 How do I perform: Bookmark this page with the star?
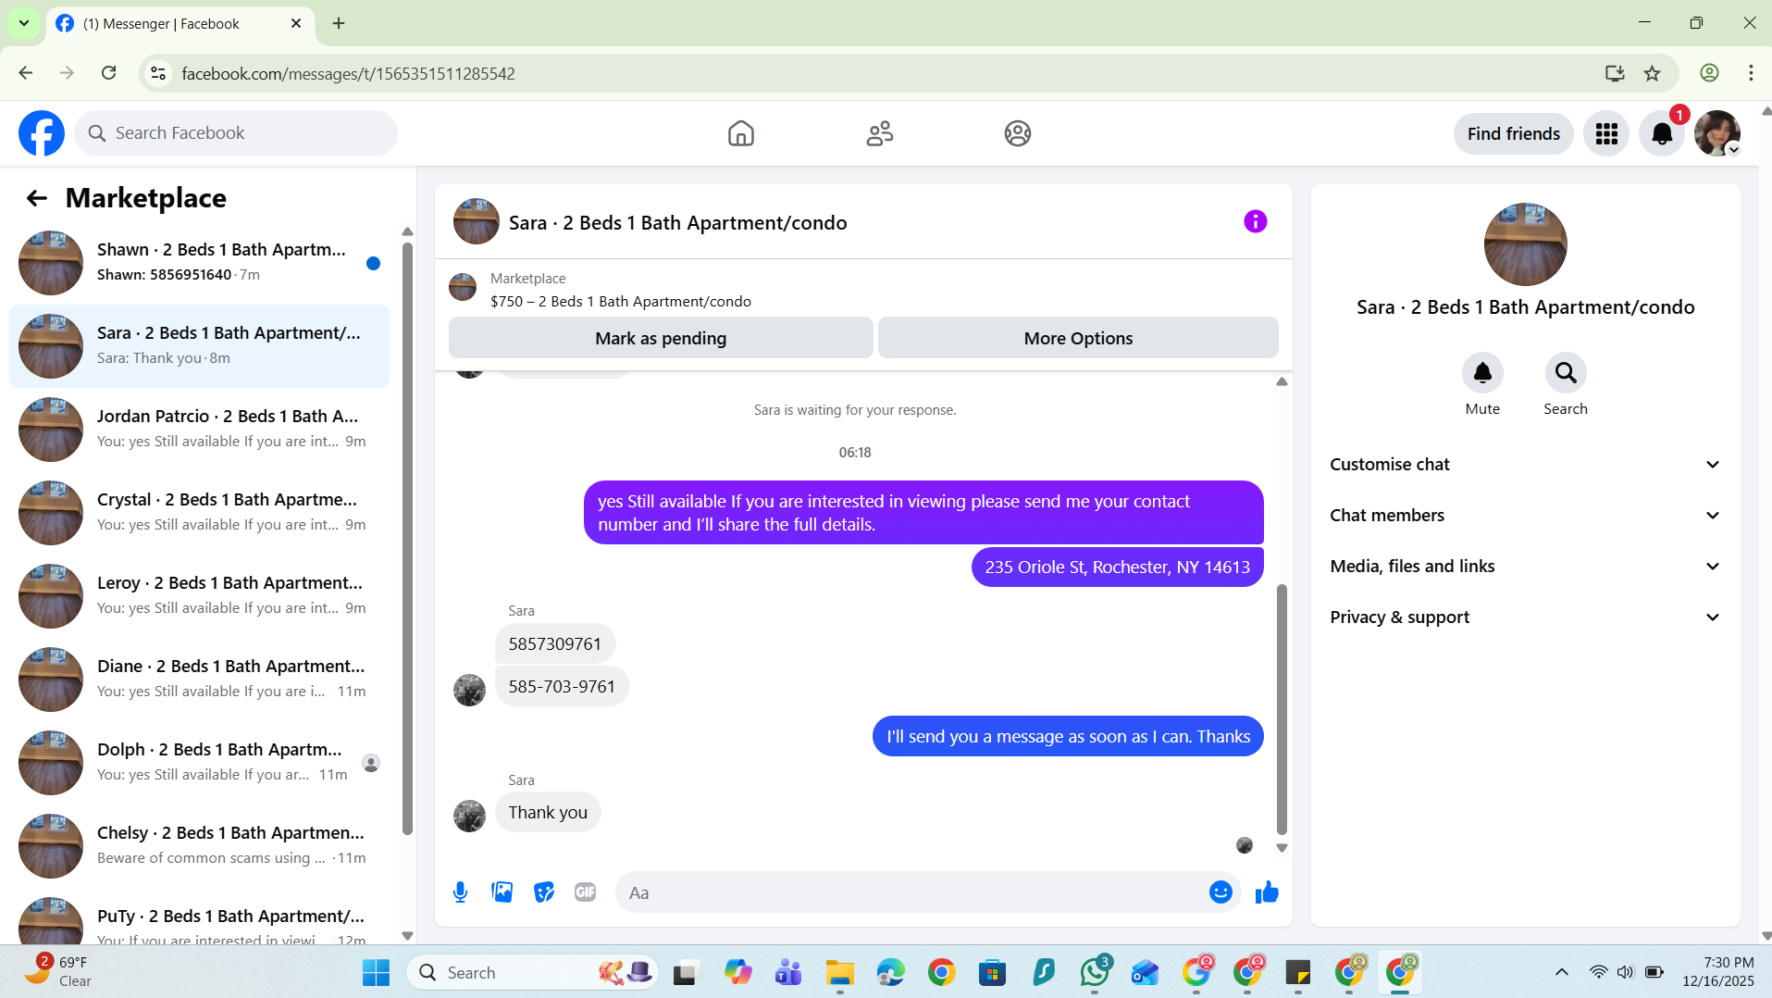point(1653,73)
